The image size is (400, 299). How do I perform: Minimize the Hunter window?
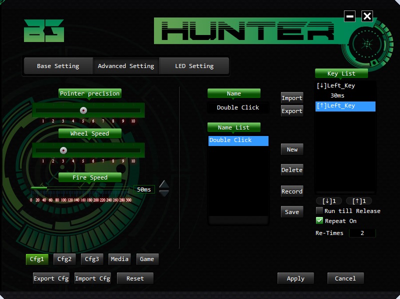pos(349,16)
